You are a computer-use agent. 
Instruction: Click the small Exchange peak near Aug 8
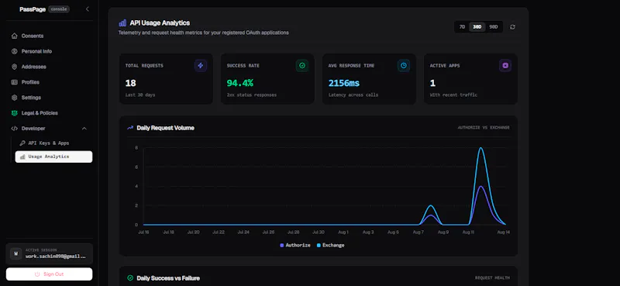(431, 205)
